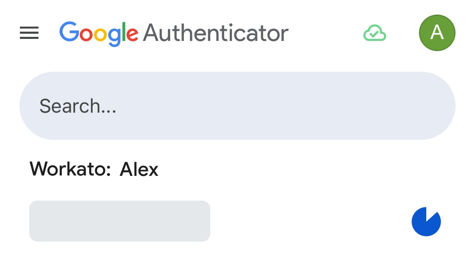Click the green checkmark cloud icon

tap(374, 33)
